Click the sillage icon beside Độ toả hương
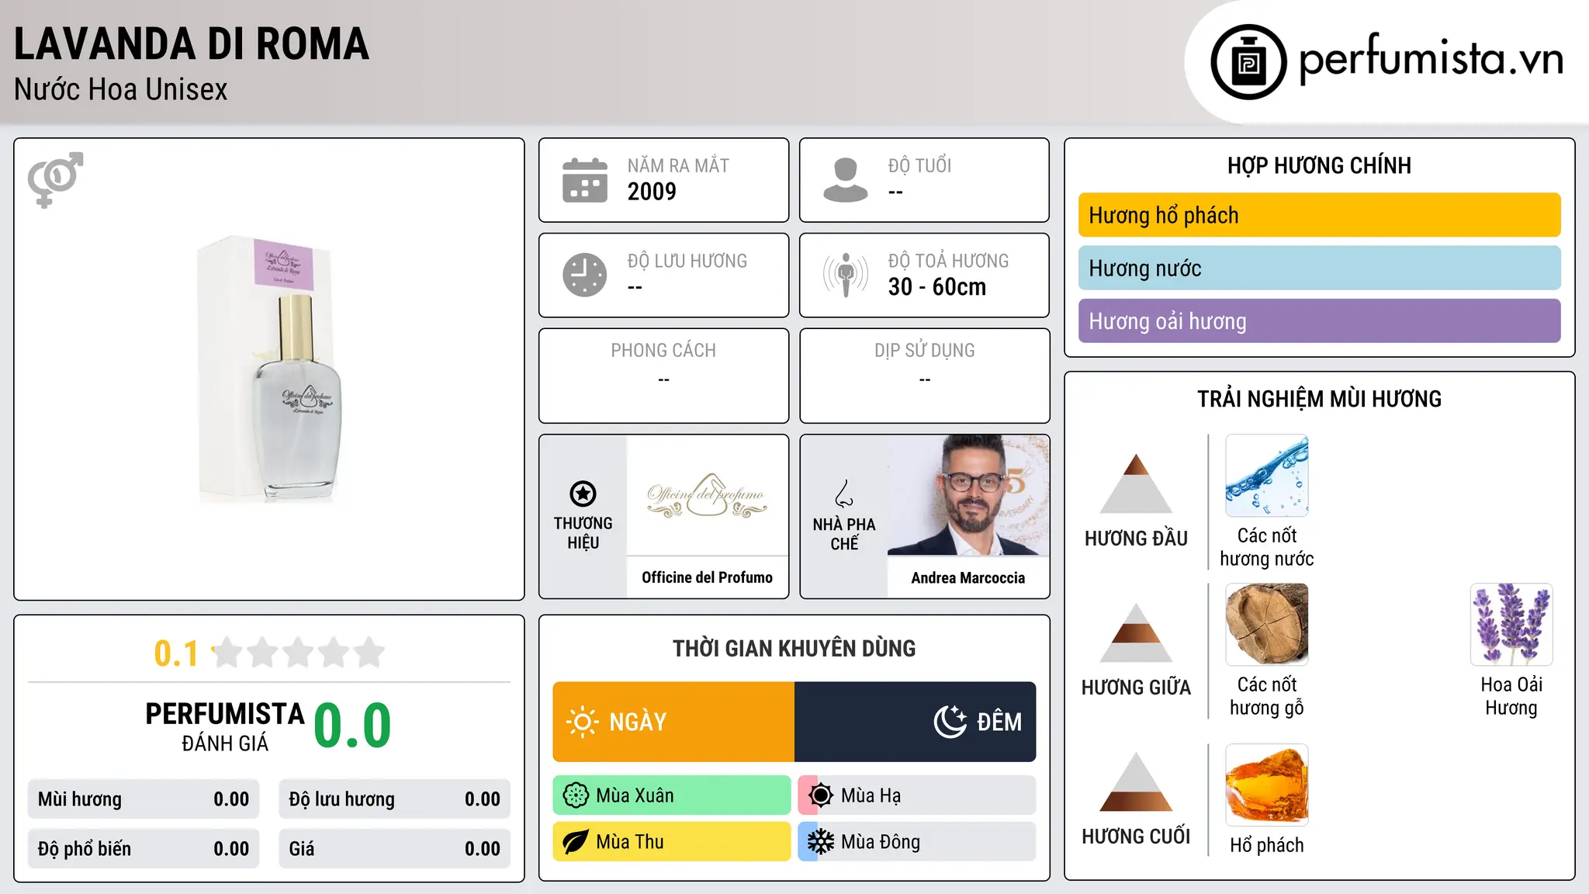This screenshot has width=1589, height=894. [x=846, y=275]
